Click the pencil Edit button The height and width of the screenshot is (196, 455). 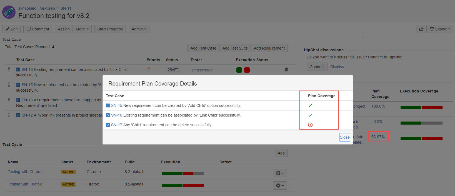pos(12,29)
